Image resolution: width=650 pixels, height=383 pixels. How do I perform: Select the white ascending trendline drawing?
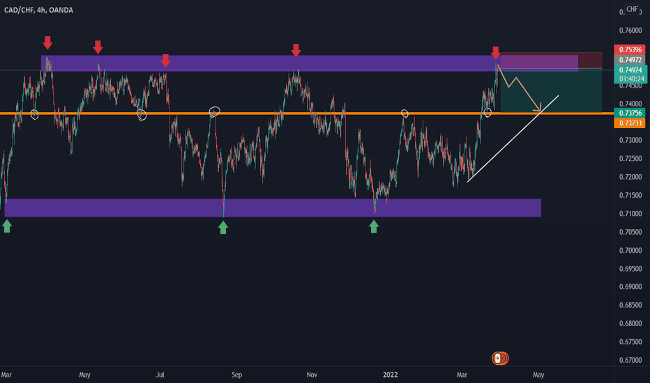(513, 139)
